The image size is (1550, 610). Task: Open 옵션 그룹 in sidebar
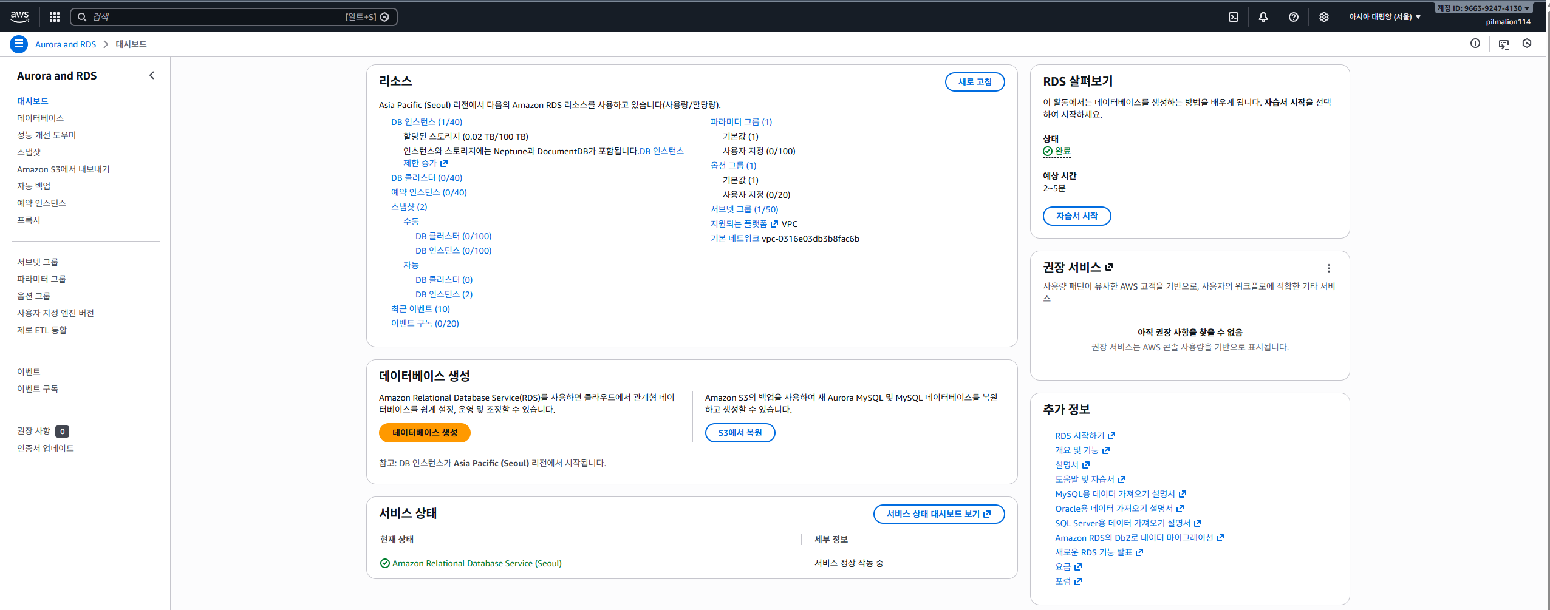pyautogui.click(x=33, y=296)
